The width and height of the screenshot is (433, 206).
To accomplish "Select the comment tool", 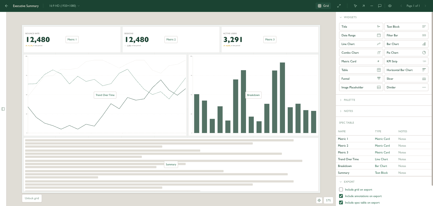I will coord(380,6).
